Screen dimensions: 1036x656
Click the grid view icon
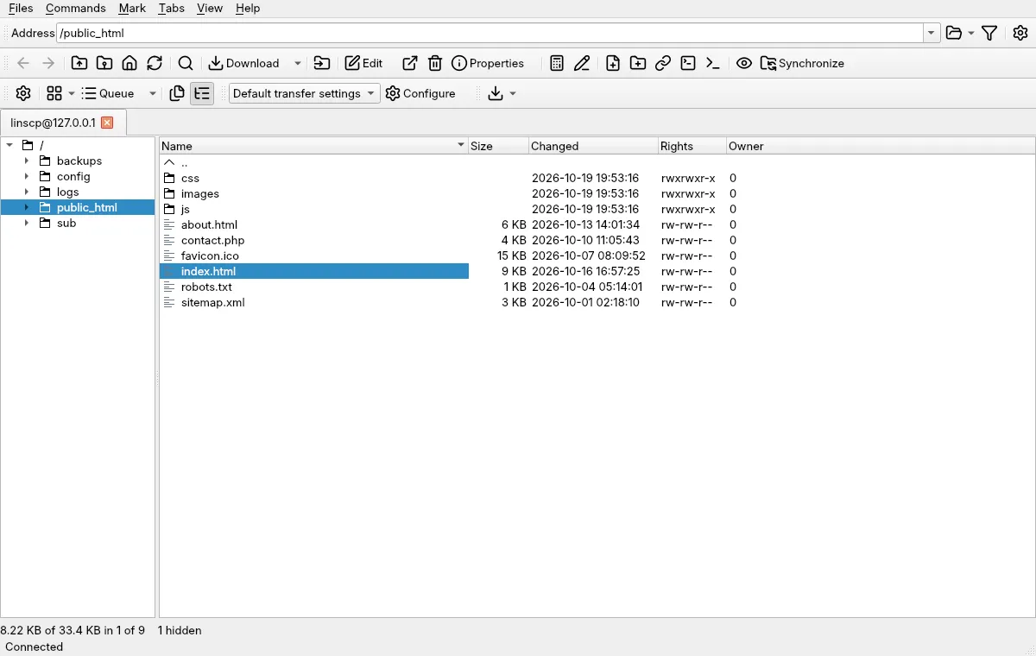[54, 93]
